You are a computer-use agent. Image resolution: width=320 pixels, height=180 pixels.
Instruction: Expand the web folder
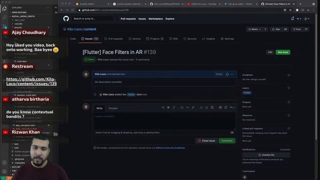point(16,148)
